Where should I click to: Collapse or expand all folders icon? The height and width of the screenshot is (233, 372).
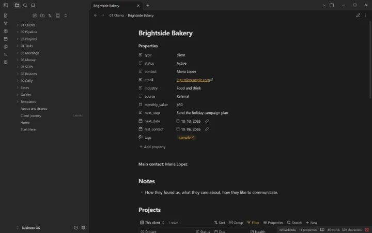pyautogui.click(x=66, y=16)
